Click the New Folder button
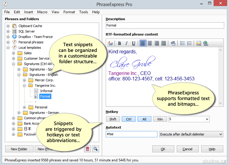Image resolution: width=229 pixels, height=165 pixels. point(19,149)
